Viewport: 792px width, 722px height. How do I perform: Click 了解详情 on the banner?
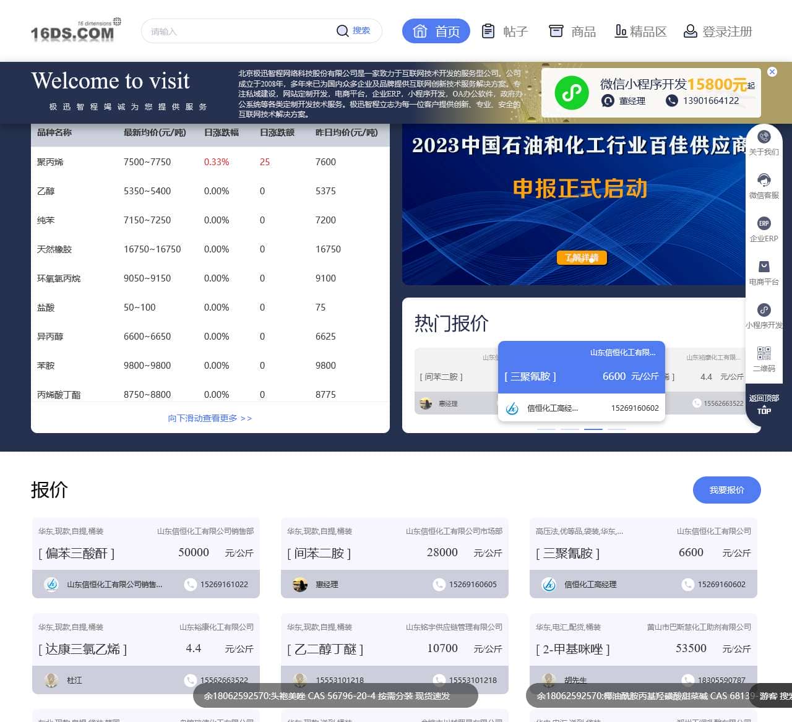pyautogui.click(x=582, y=257)
